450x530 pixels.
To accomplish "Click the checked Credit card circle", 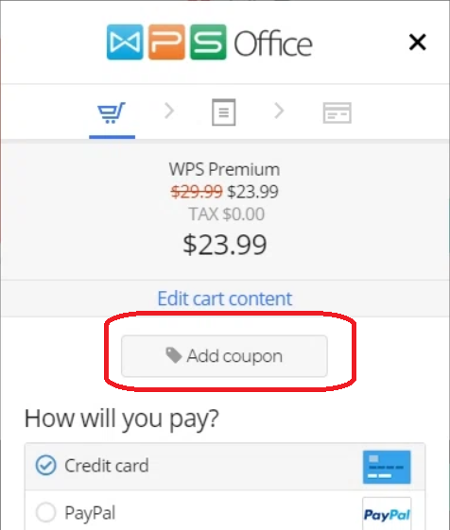I will (x=45, y=466).
